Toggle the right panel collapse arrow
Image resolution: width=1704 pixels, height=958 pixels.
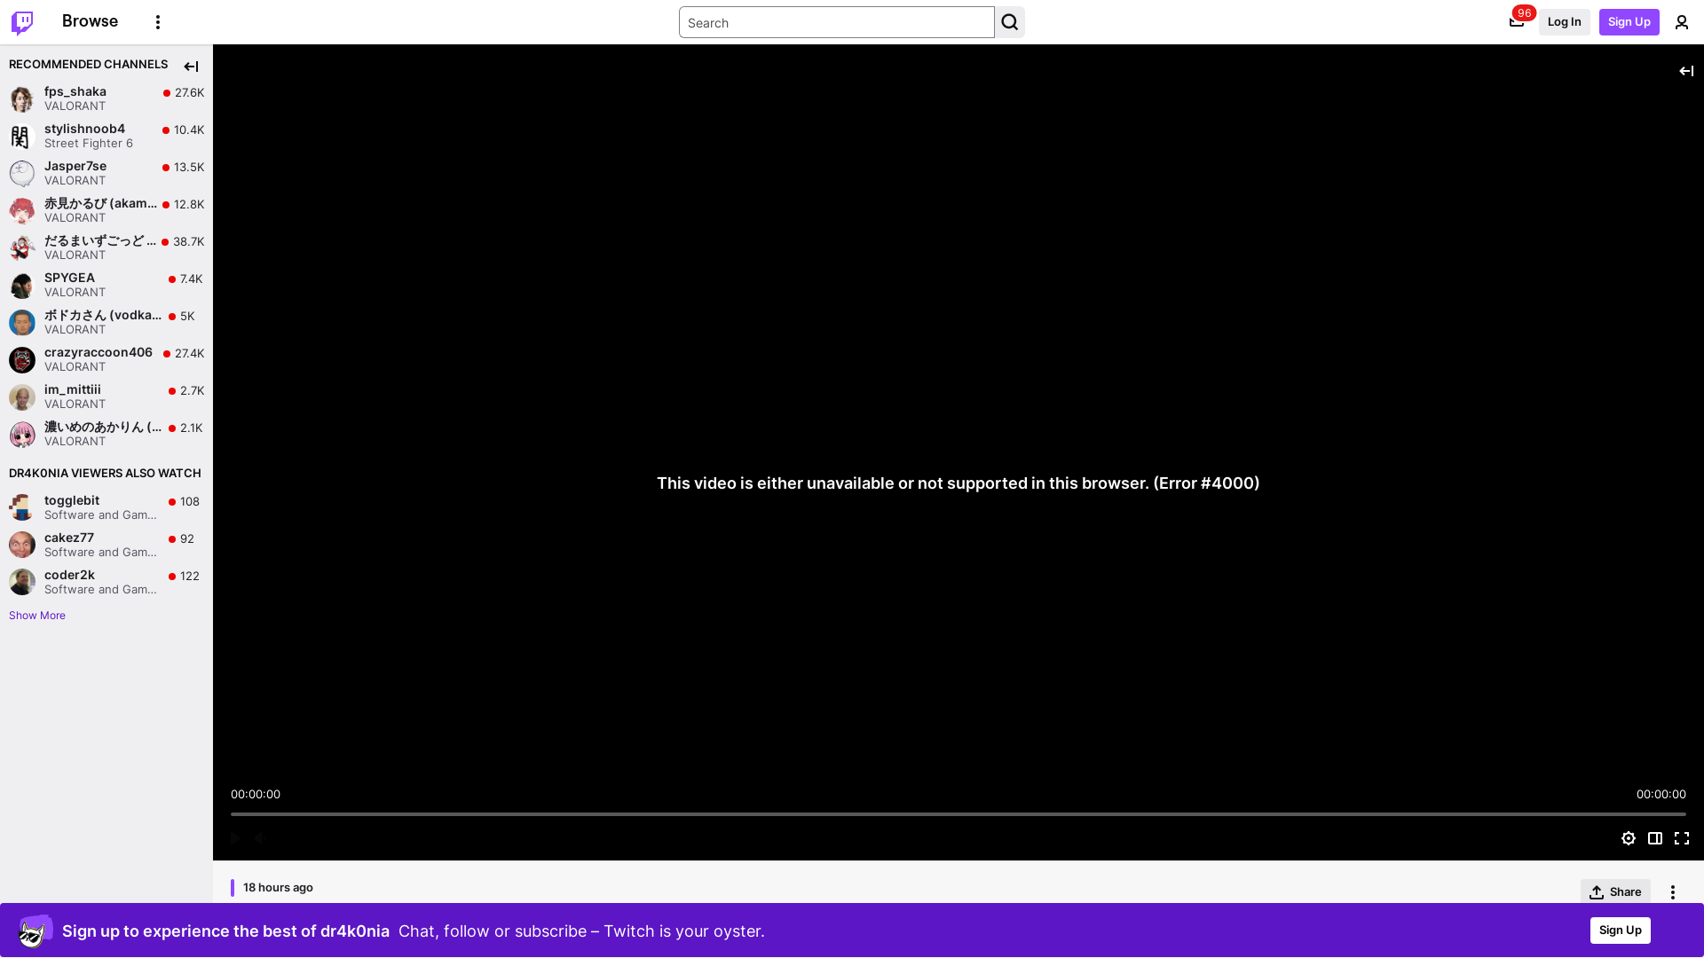pos(1686,70)
